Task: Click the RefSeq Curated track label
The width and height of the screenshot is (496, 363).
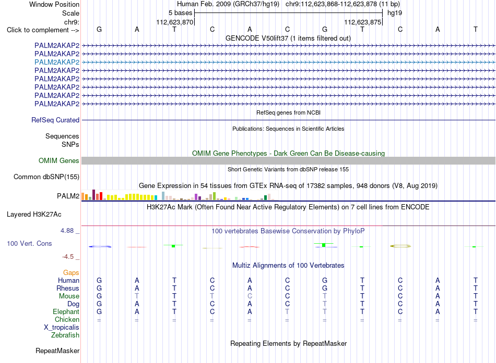Action: [55, 120]
